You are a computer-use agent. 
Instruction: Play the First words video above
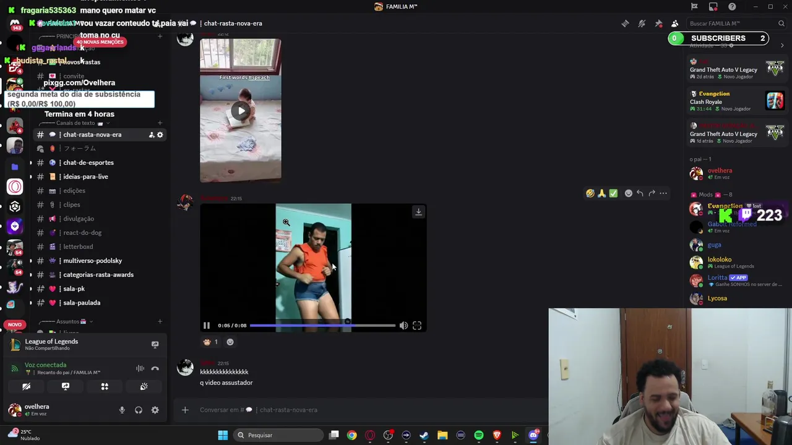point(241,111)
